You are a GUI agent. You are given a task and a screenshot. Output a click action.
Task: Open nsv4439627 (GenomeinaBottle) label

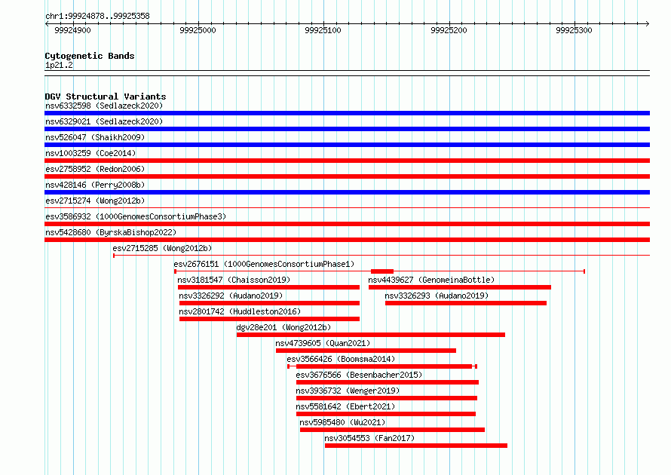(x=431, y=280)
